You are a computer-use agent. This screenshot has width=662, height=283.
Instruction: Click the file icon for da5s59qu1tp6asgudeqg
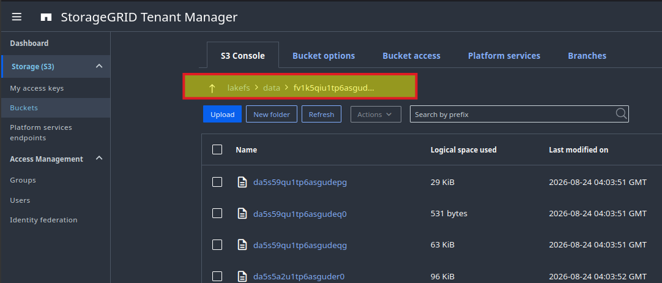point(242,245)
